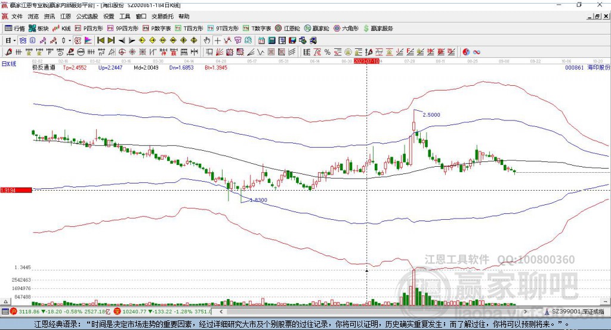Open the 六角形 hexagon tool
This screenshot has height=330, width=611.
pos(346,29)
